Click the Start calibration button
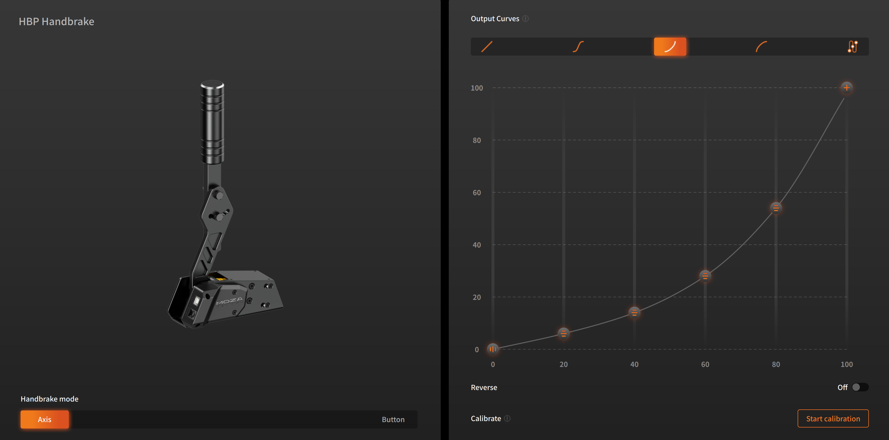Viewport: 889px width, 440px height. pos(833,418)
